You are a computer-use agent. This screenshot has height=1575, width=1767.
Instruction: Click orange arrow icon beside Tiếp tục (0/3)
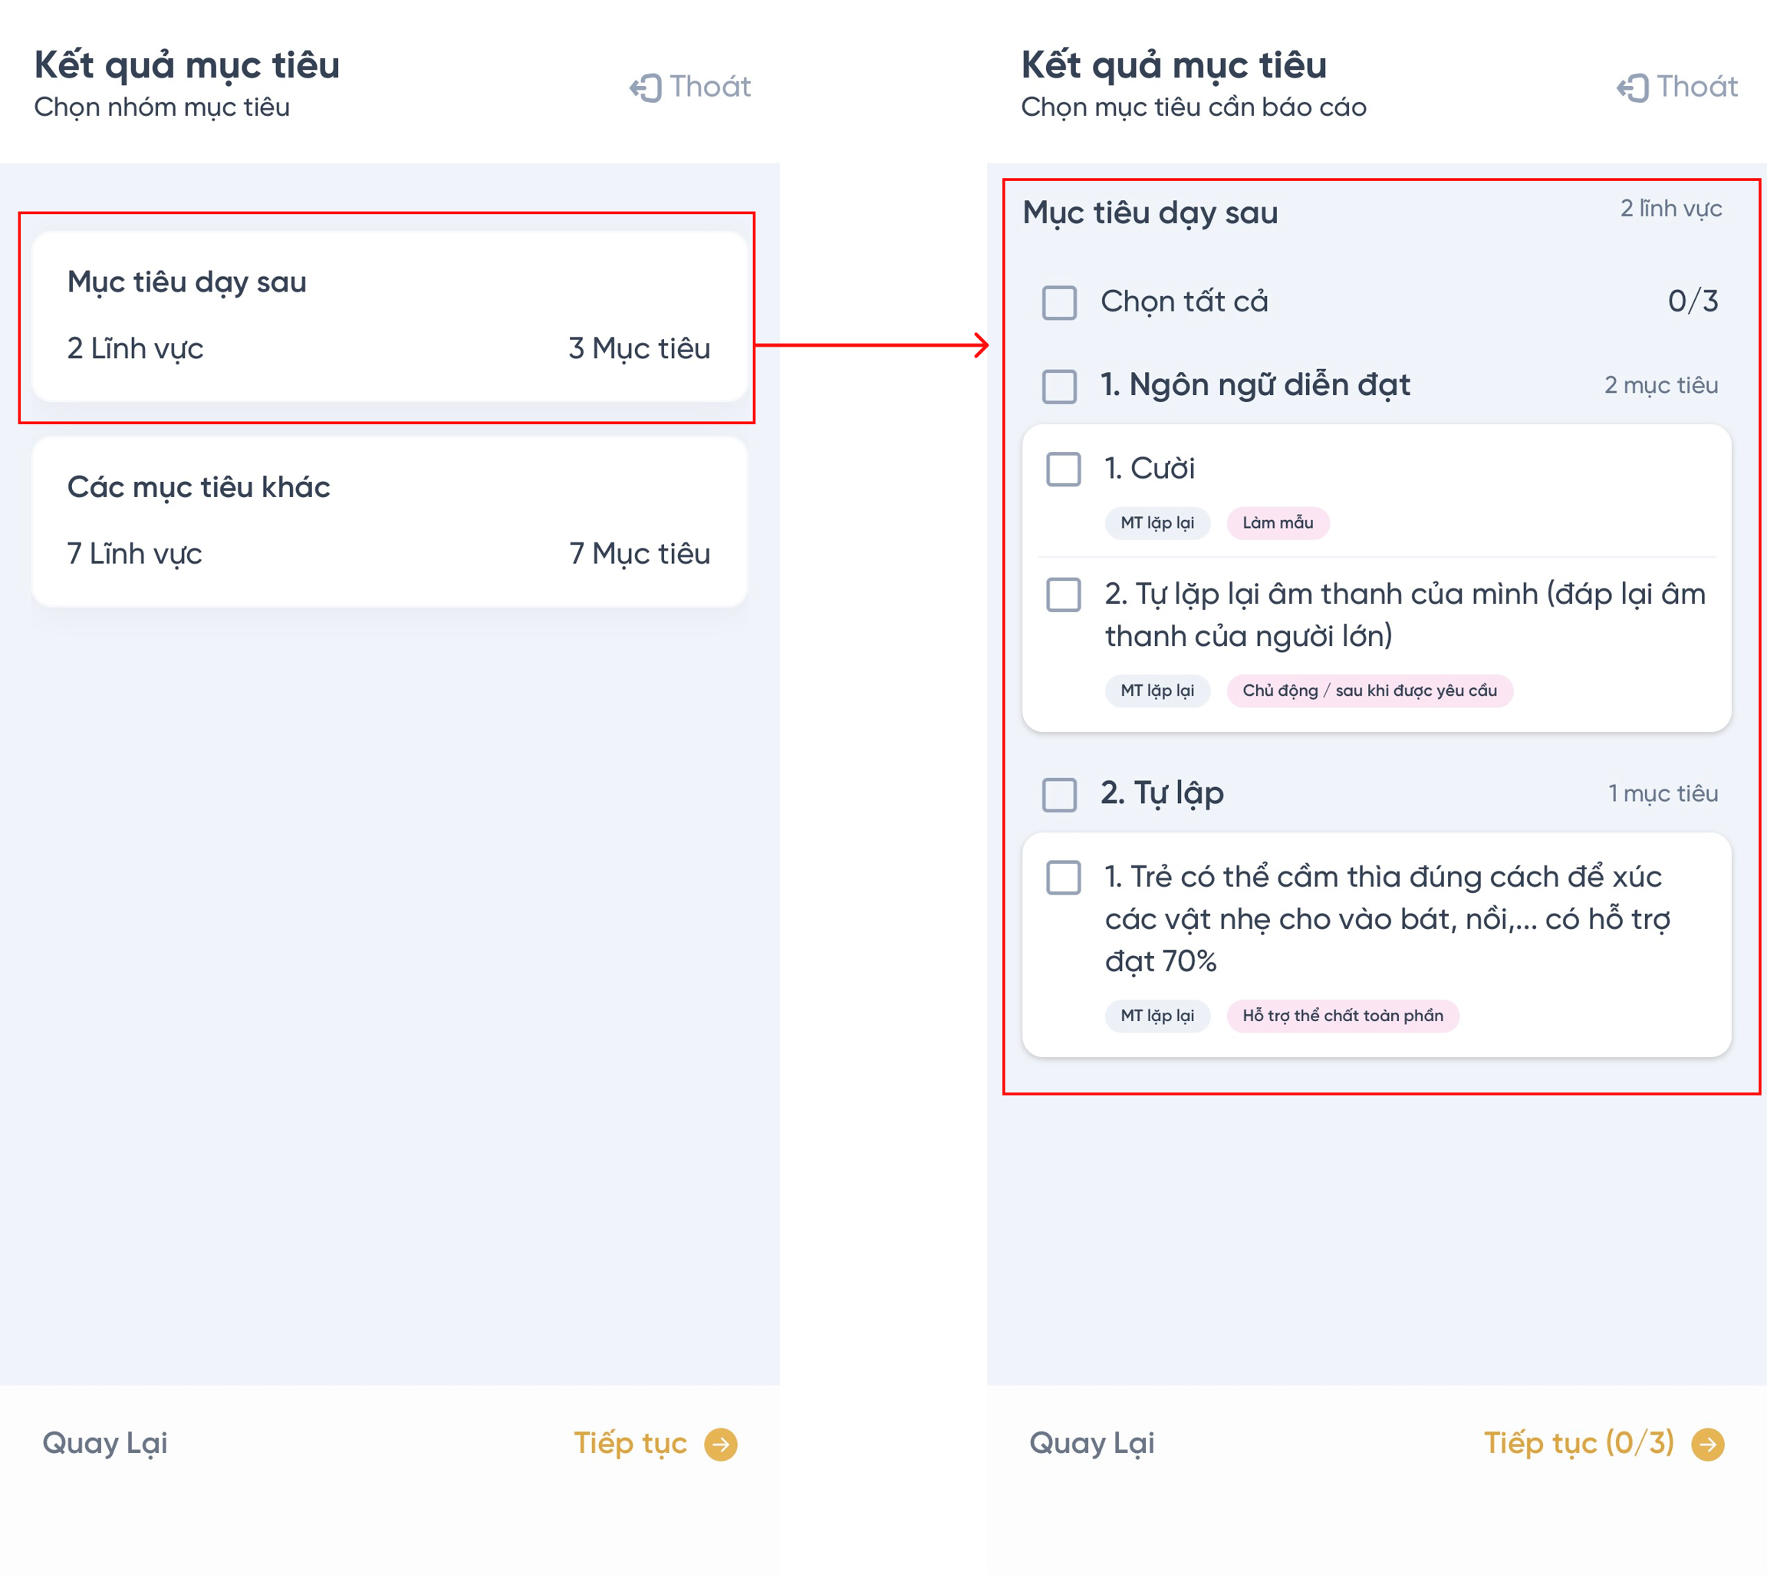click(1707, 1444)
